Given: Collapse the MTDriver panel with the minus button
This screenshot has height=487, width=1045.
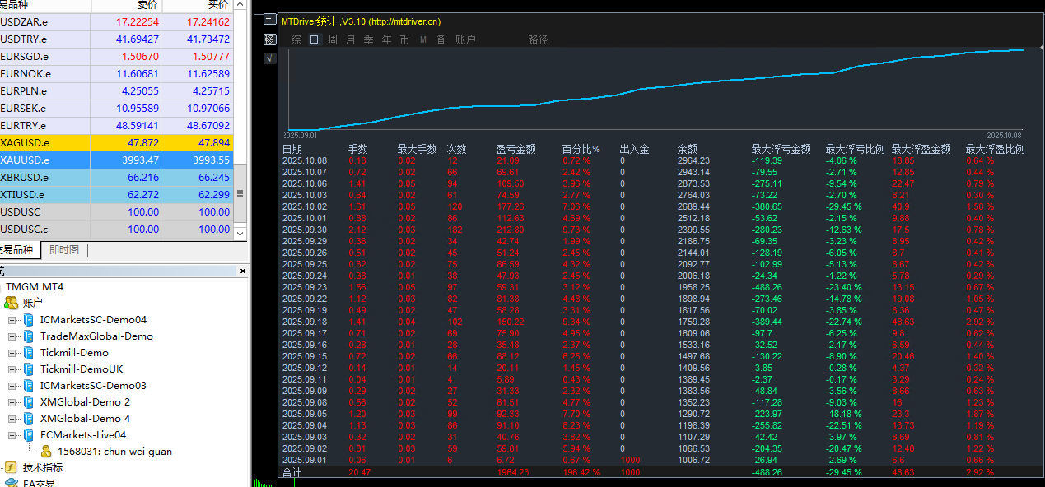Looking at the screenshot, I should (x=269, y=18).
